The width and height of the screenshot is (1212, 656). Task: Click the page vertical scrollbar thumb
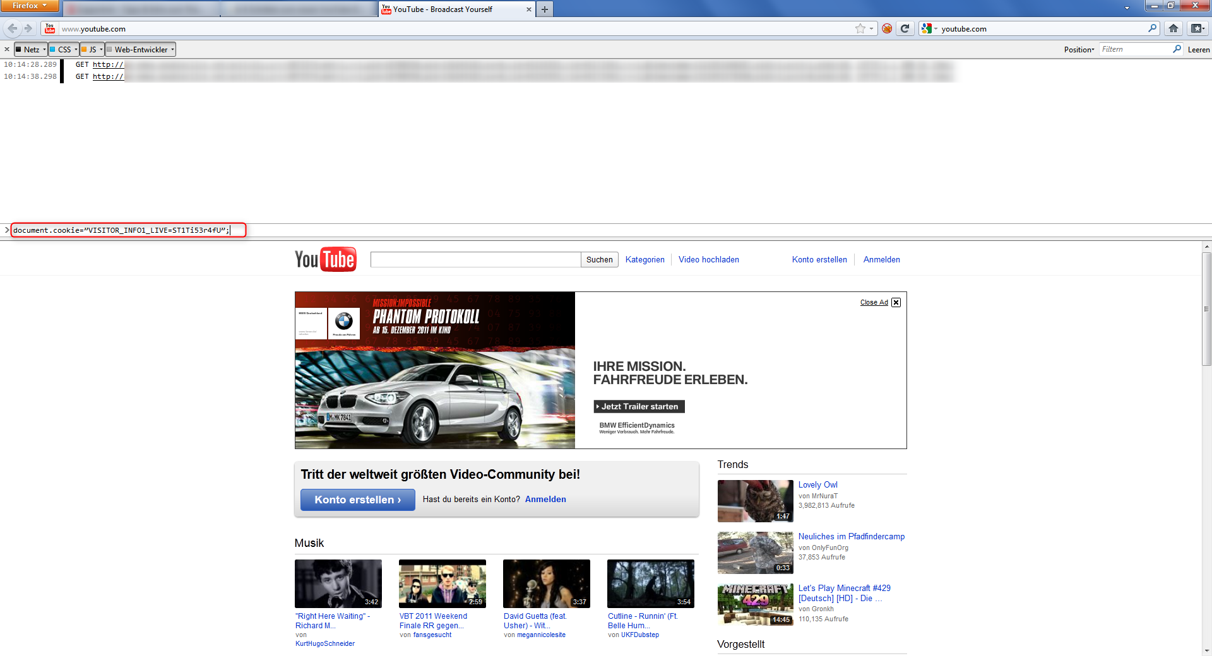coord(1206,309)
